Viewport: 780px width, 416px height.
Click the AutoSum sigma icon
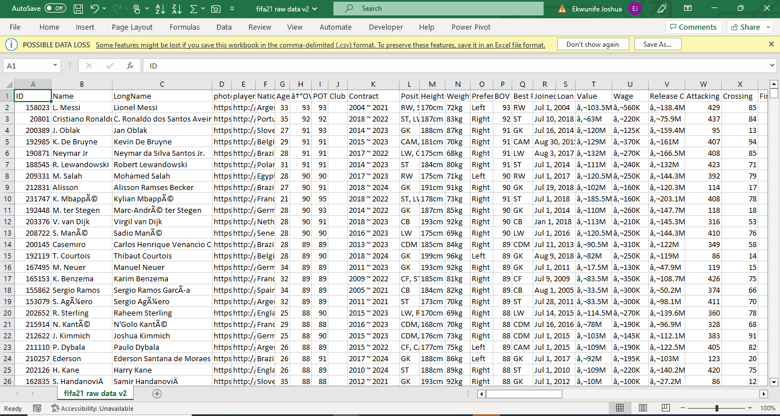pos(193,9)
